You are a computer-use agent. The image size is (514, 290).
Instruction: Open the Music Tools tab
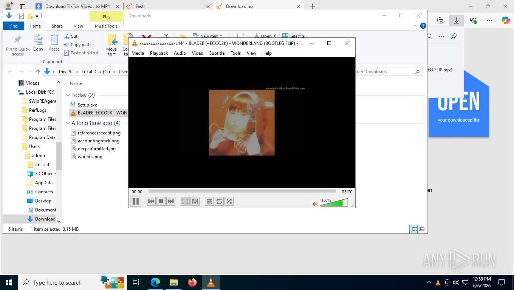[106, 26]
